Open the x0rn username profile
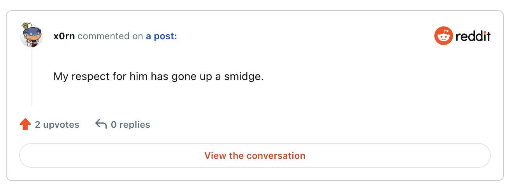This screenshot has width=513, height=195. pyautogui.click(x=64, y=37)
